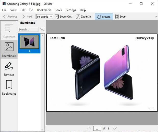This screenshot has height=132, width=158.
Task: Click the up arrow for previous page
Action: click(x=89, y=128)
